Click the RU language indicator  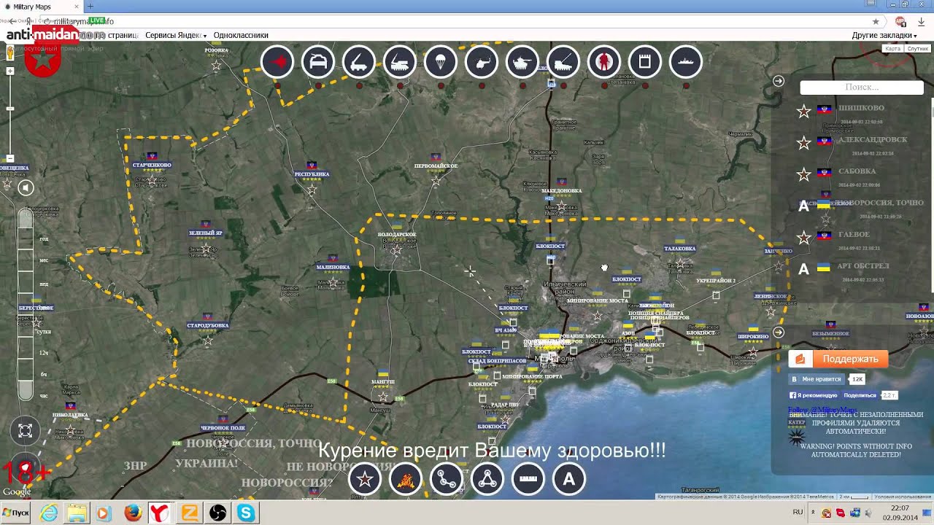click(x=798, y=513)
